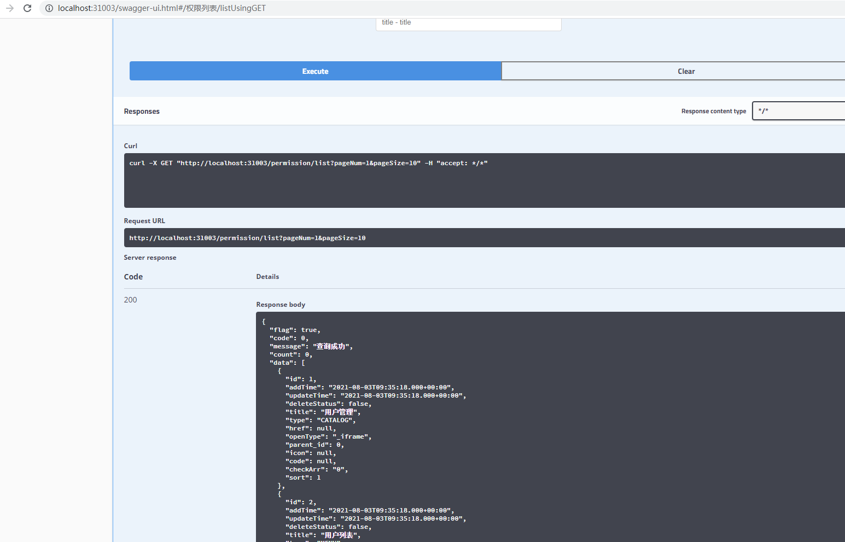
Task: Open the site information icon
Action: click(x=49, y=8)
